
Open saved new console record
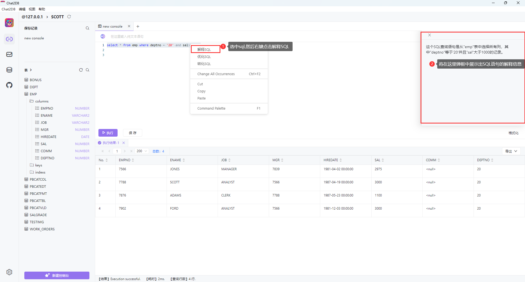point(34,38)
